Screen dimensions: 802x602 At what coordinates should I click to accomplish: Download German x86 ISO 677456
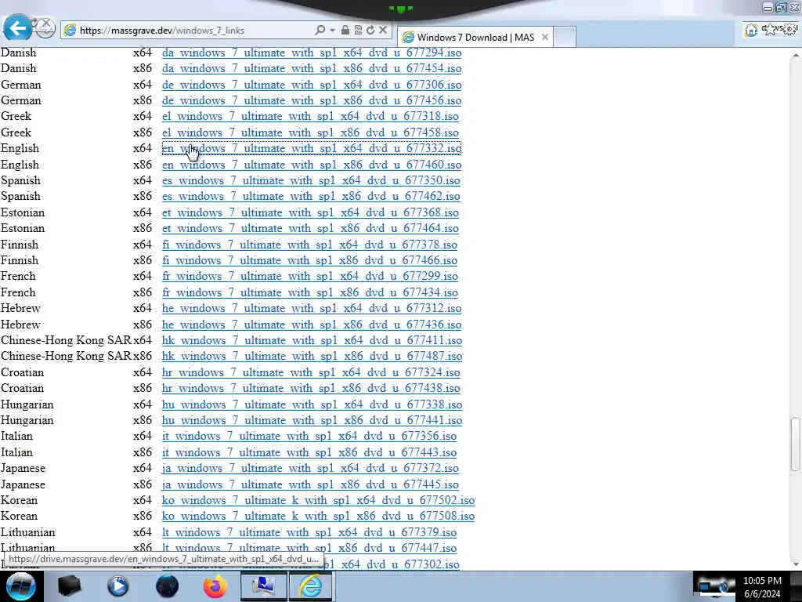[312, 100]
